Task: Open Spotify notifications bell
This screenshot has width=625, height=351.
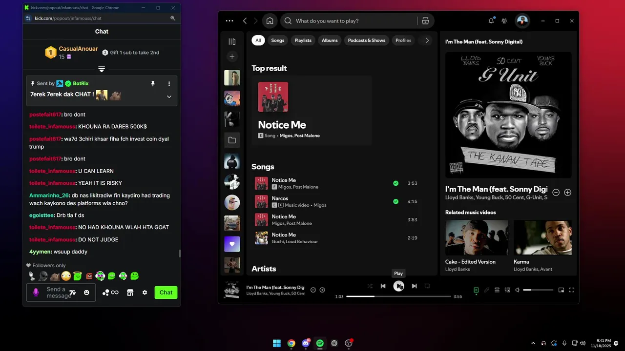Action: coord(491,20)
